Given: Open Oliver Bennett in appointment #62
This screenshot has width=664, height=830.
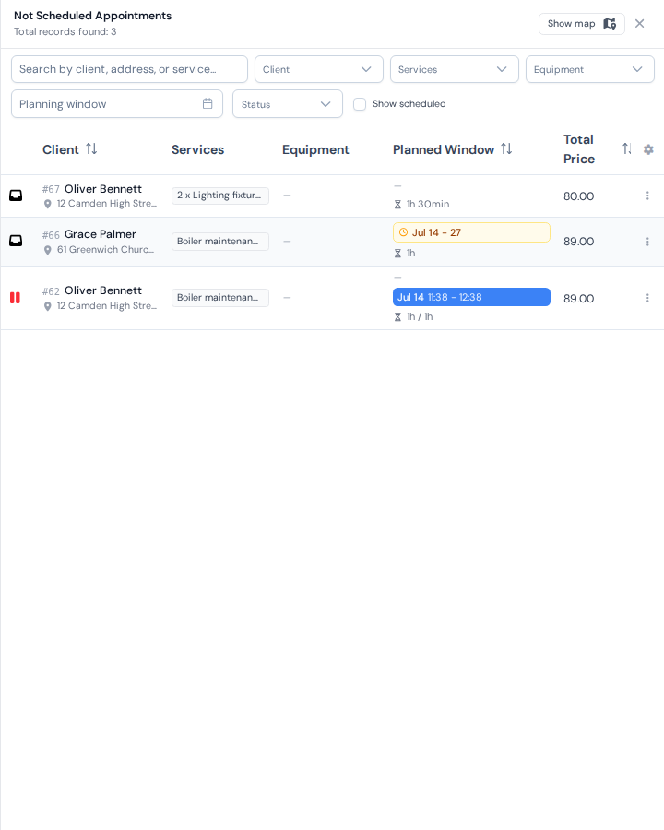Looking at the screenshot, I should (x=103, y=290).
